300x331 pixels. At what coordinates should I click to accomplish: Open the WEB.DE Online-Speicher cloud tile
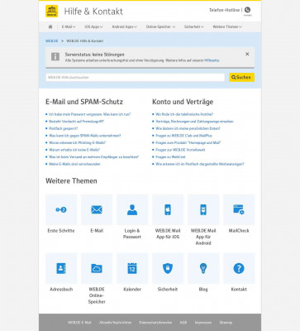(x=97, y=268)
